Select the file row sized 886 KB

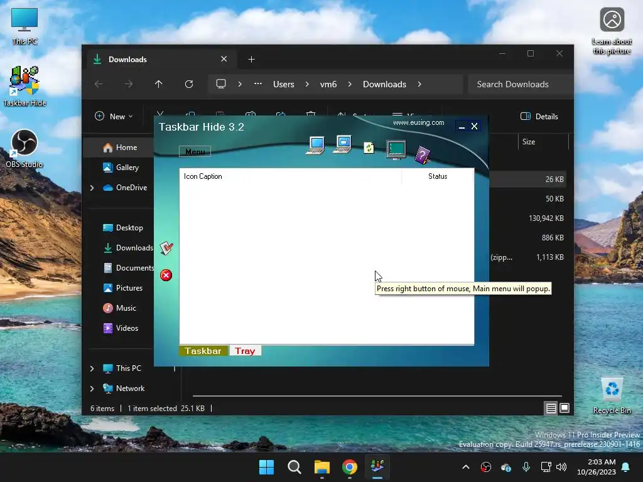[527, 238]
